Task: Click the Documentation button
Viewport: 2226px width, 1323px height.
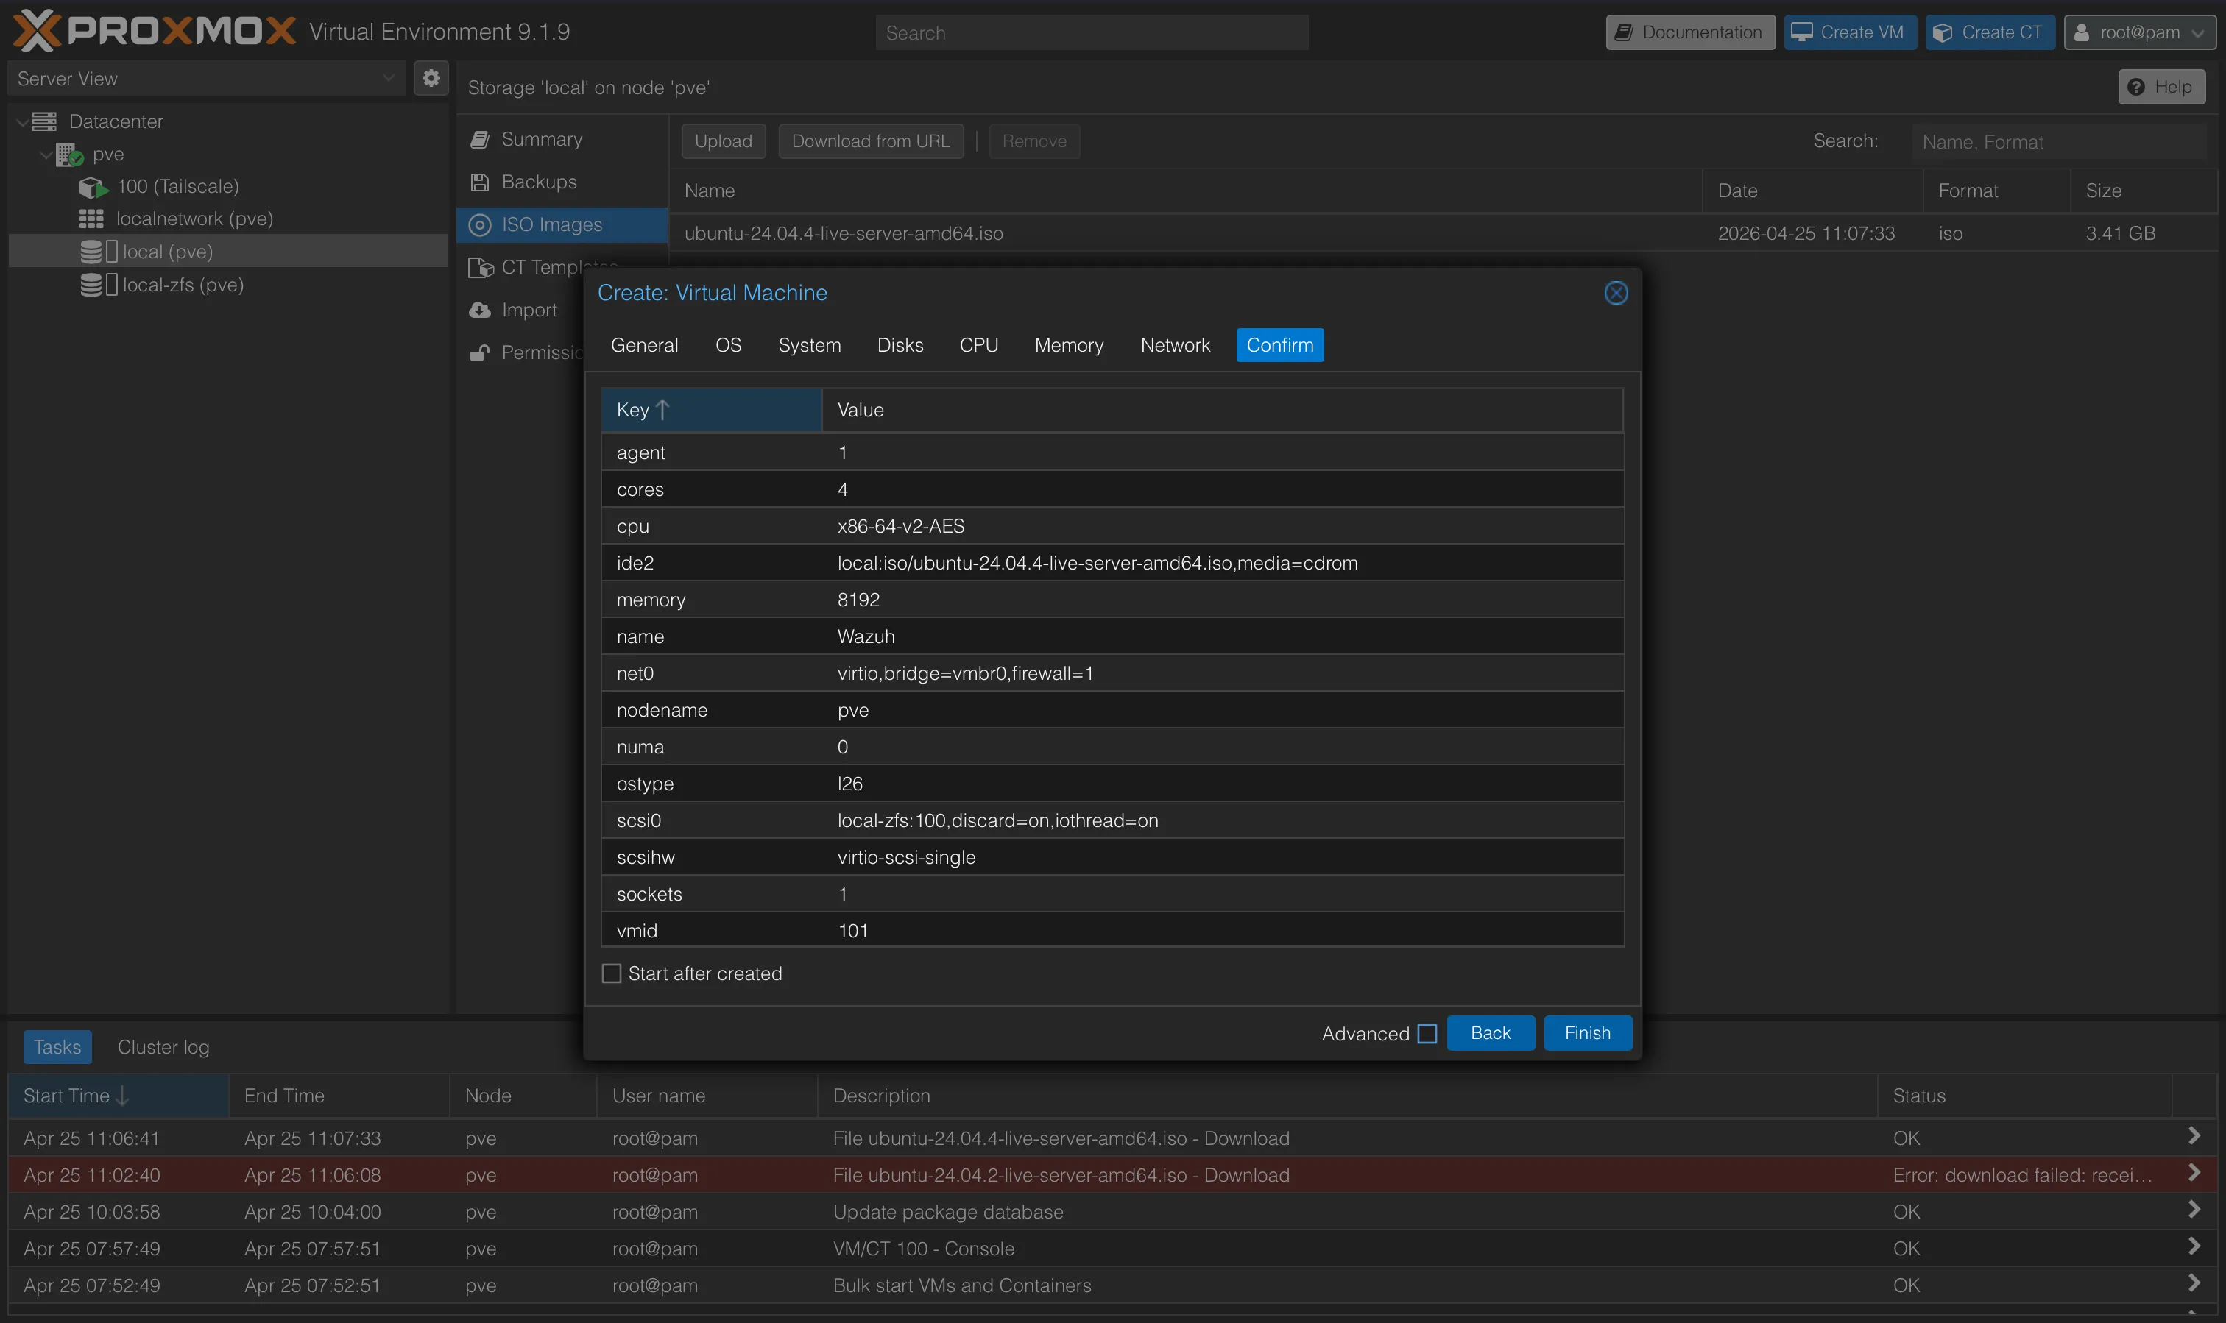Action: (x=1690, y=33)
